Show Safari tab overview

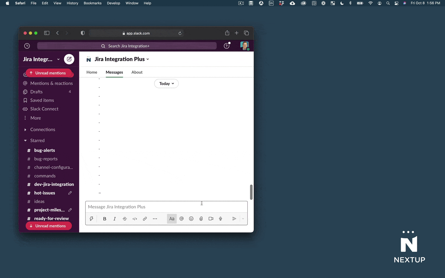(x=246, y=33)
